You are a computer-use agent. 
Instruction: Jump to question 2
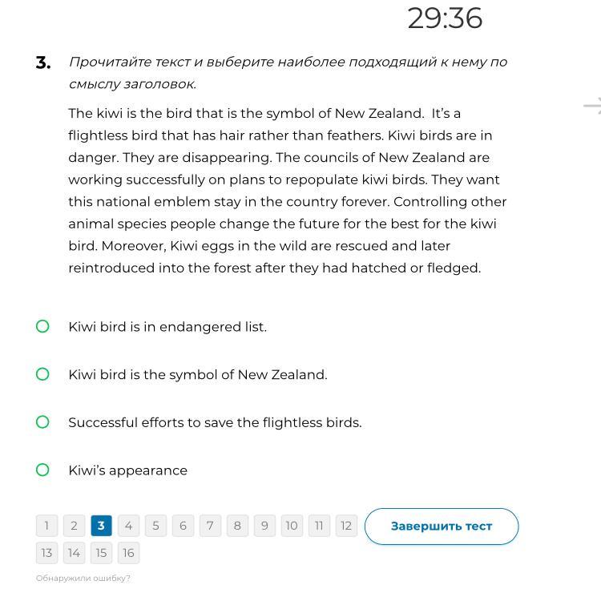pyautogui.click(x=74, y=526)
